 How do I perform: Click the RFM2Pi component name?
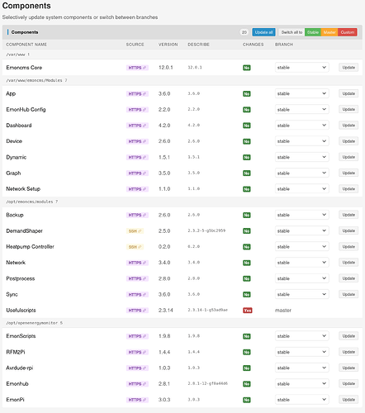click(16, 352)
